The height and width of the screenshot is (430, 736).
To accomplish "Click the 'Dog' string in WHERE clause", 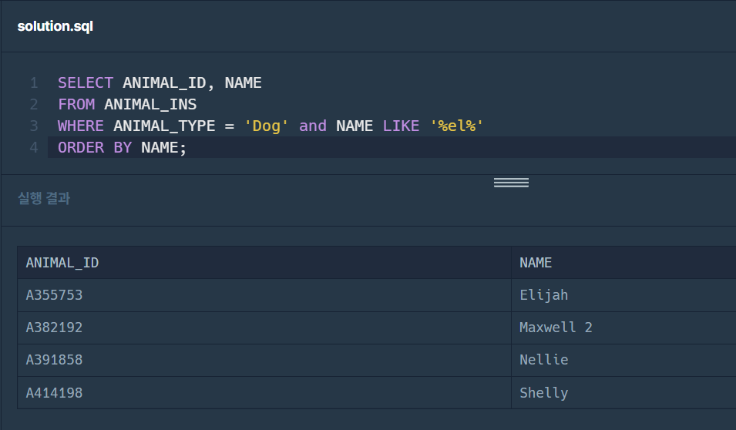I will point(266,126).
